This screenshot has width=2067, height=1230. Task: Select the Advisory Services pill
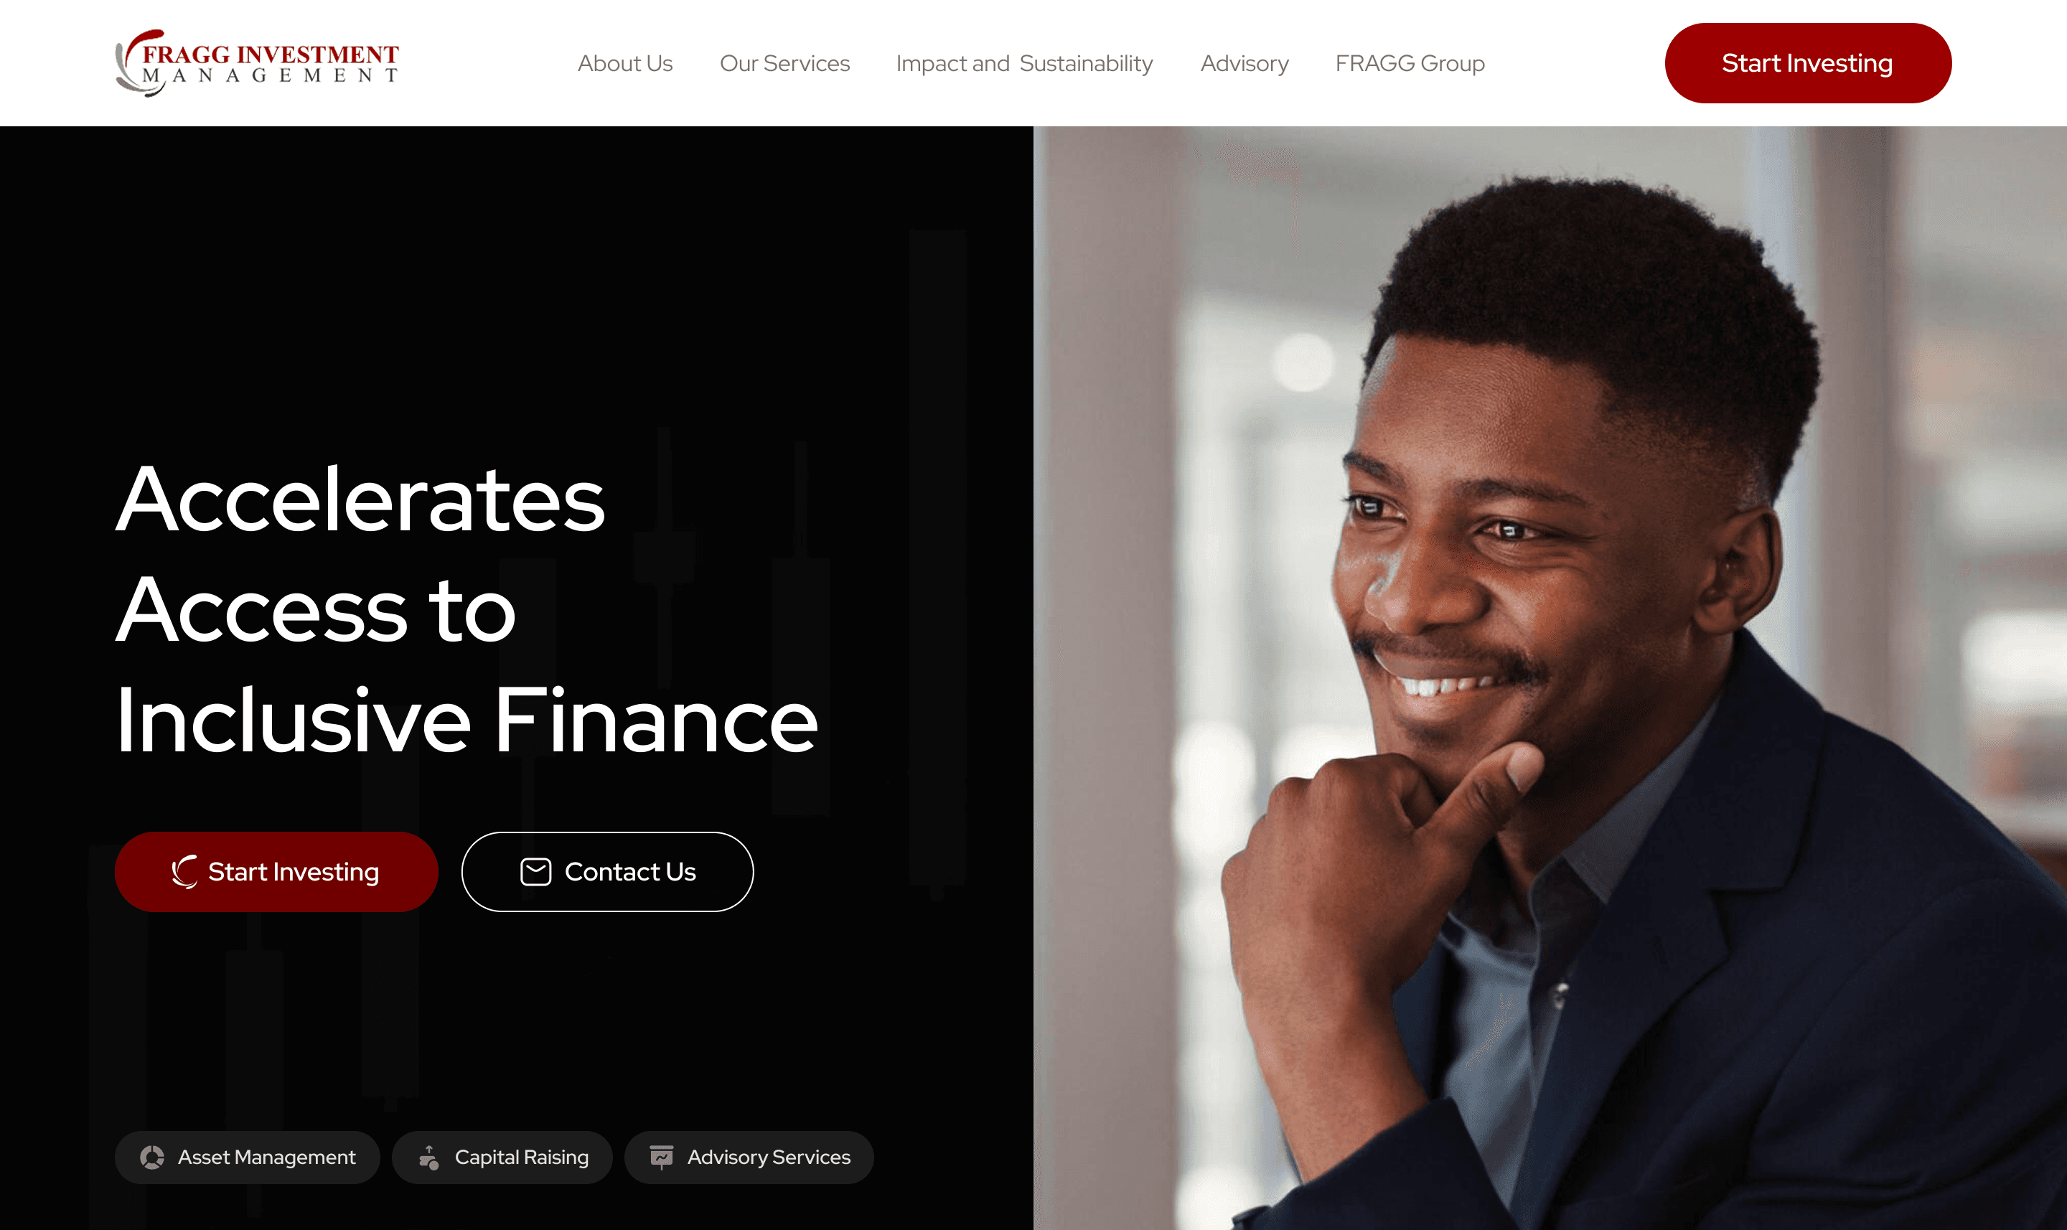749,1157
